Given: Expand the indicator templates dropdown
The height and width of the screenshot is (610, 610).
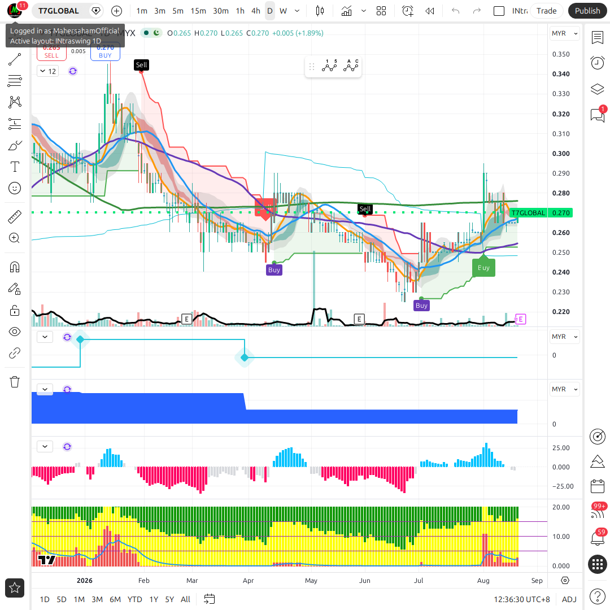Looking at the screenshot, I should (364, 11).
